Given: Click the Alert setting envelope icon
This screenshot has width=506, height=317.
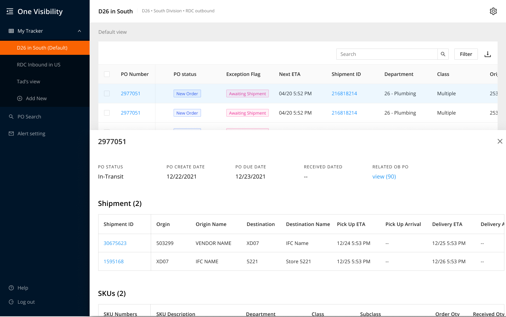Looking at the screenshot, I should (11, 134).
